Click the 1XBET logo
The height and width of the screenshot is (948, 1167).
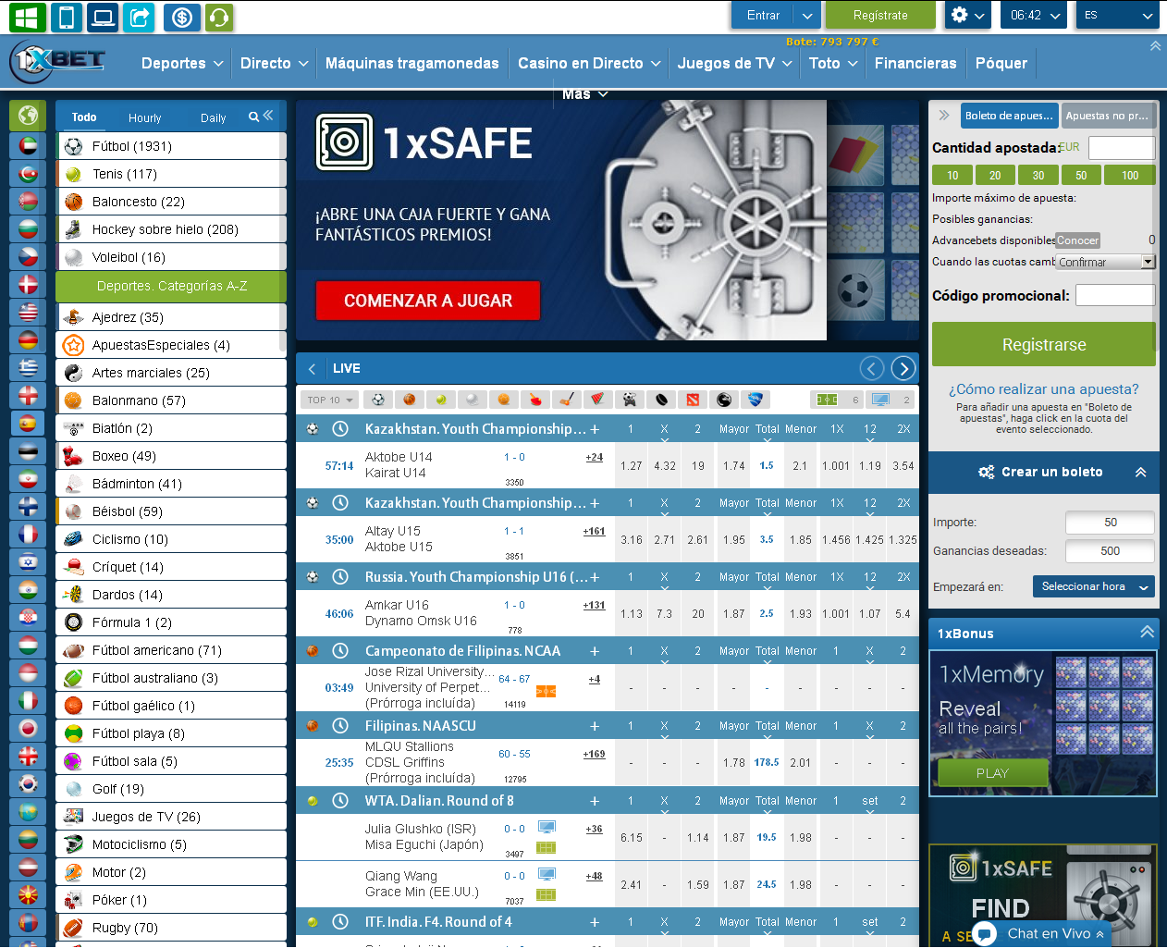[x=57, y=62]
